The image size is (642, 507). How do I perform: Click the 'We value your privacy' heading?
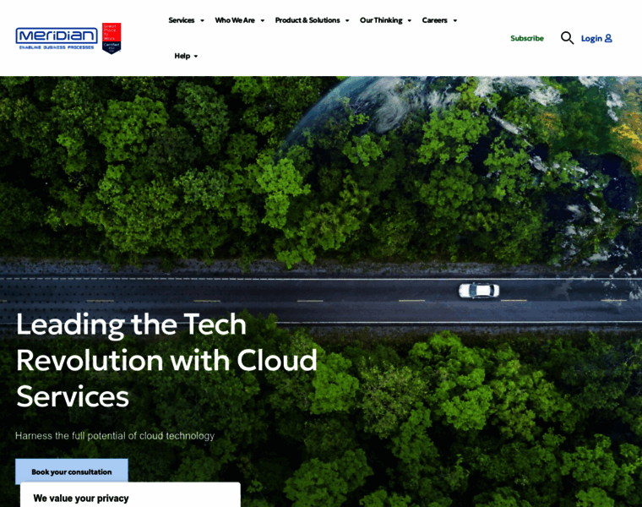pos(80,498)
